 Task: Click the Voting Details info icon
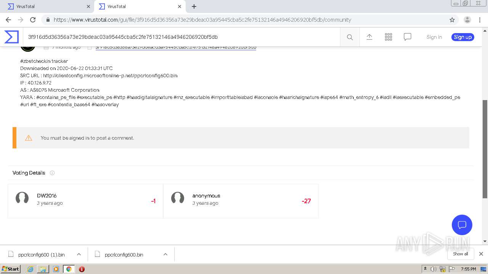pos(52,173)
